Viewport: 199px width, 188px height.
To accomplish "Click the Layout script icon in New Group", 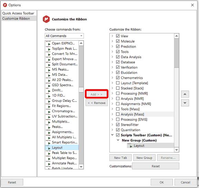I will pyautogui.click(x=130, y=146).
